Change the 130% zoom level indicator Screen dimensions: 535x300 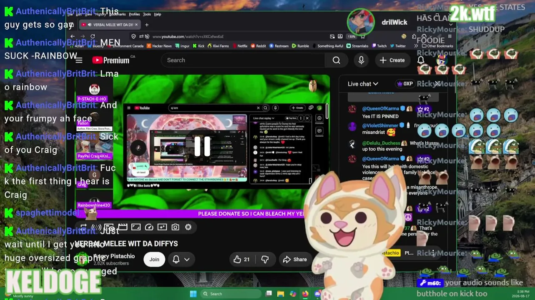[352, 36]
